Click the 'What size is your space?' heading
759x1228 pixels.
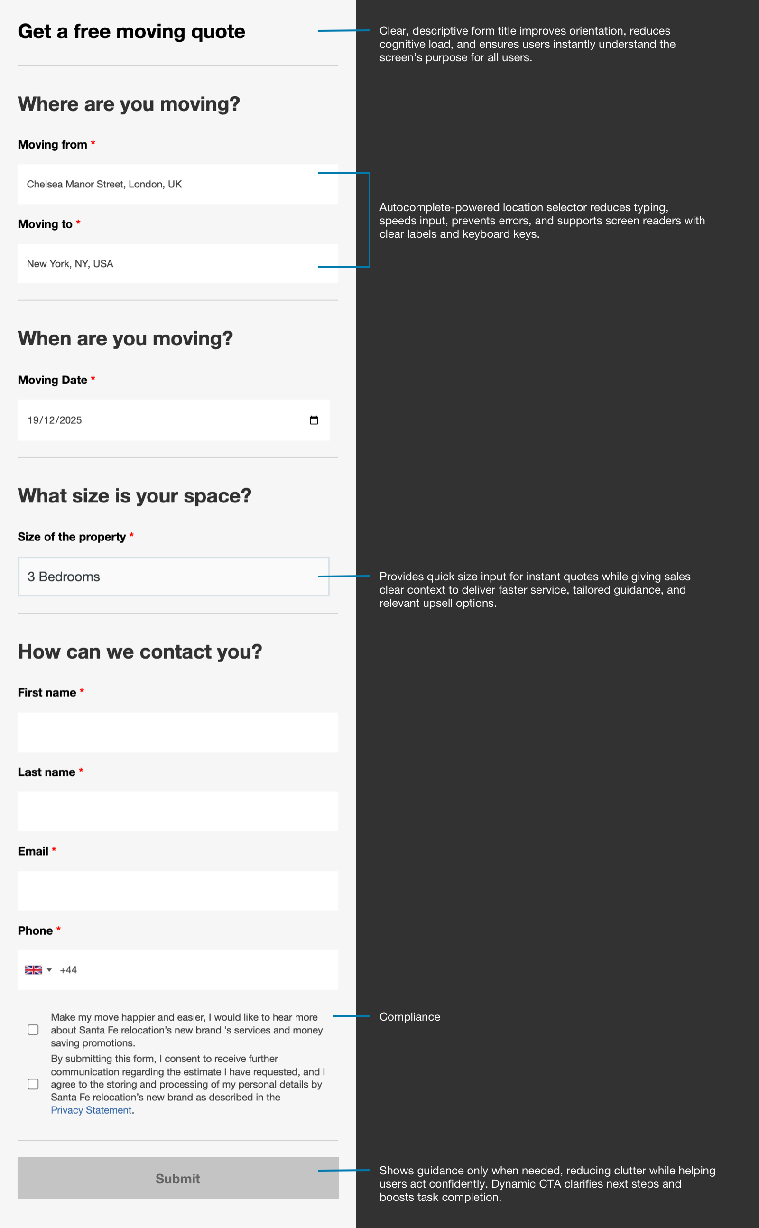135,496
